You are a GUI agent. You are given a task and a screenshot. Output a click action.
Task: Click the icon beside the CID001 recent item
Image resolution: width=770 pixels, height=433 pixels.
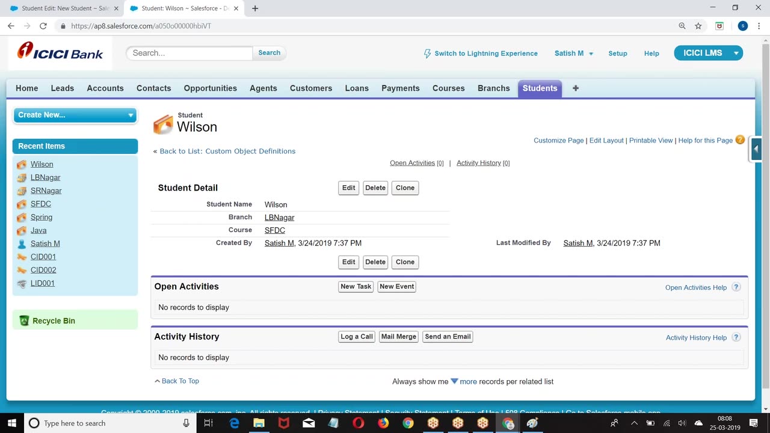(22, 257)
